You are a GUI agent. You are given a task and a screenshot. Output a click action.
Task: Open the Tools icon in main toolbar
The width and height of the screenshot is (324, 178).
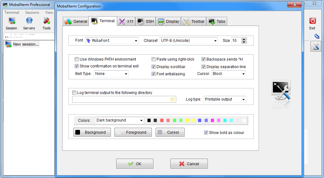pos(47,21)
